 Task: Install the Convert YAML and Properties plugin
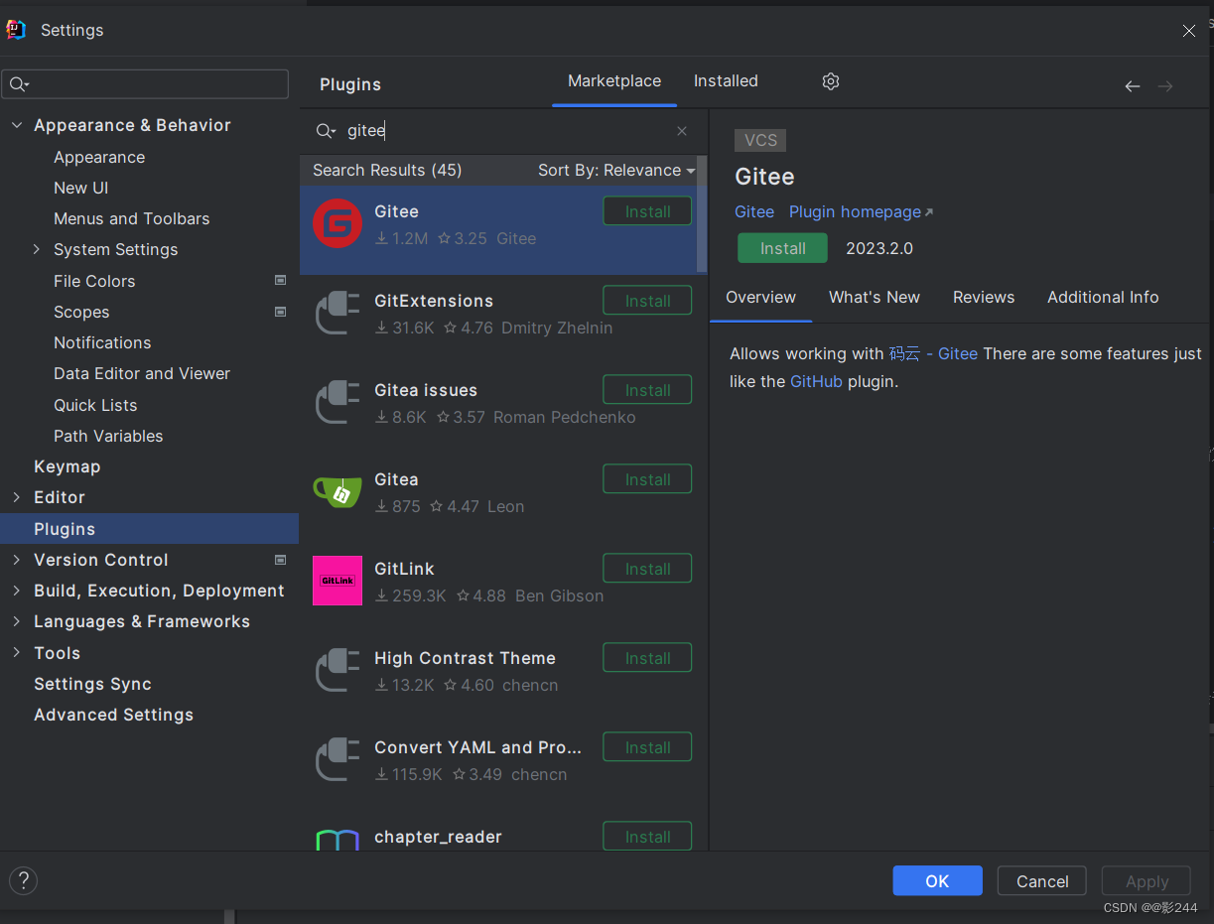(647, 747)
